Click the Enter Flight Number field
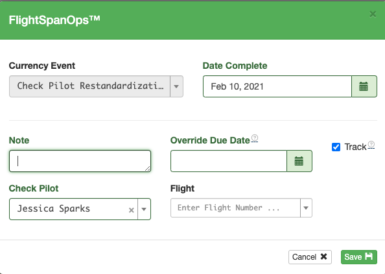The height and width of the screenshot is (274, 385). 235,208
